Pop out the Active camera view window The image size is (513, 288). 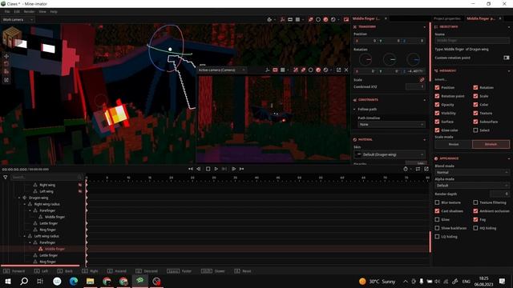338,70
